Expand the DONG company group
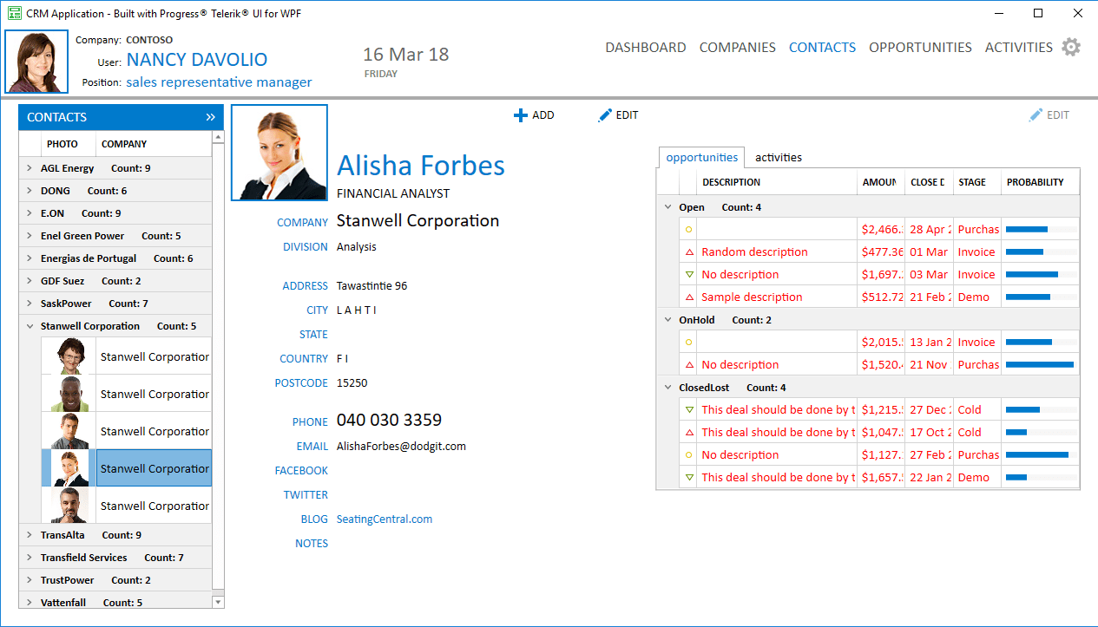Screen dimensions: 1098x627 click(x=30, y=191)
